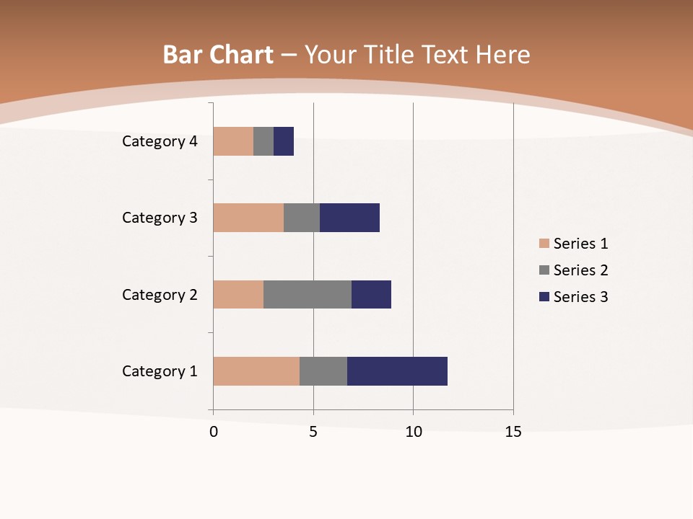This screenshot has height=519, width=693.
Task: Click Category 2 gray Series 2 bar segment
Action: (308, 294)
